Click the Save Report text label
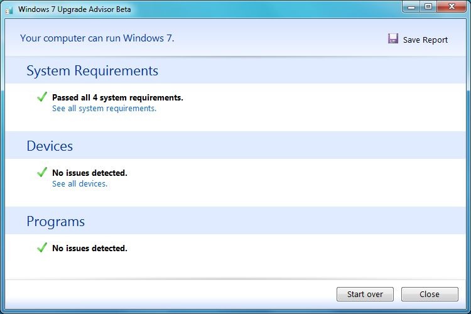The image size is (471, 314). pyautogui.click(x=425, y=40)
